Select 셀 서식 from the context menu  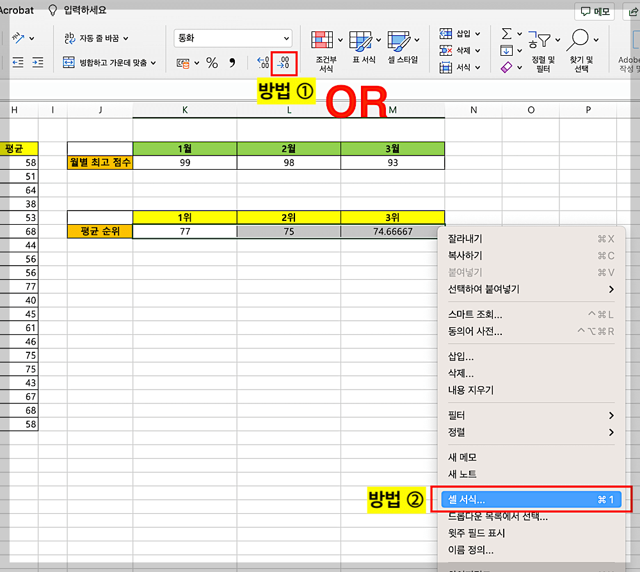530,500
